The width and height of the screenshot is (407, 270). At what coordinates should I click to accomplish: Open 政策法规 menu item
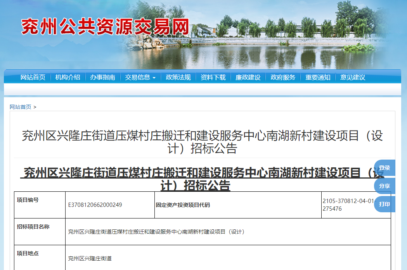178,77
